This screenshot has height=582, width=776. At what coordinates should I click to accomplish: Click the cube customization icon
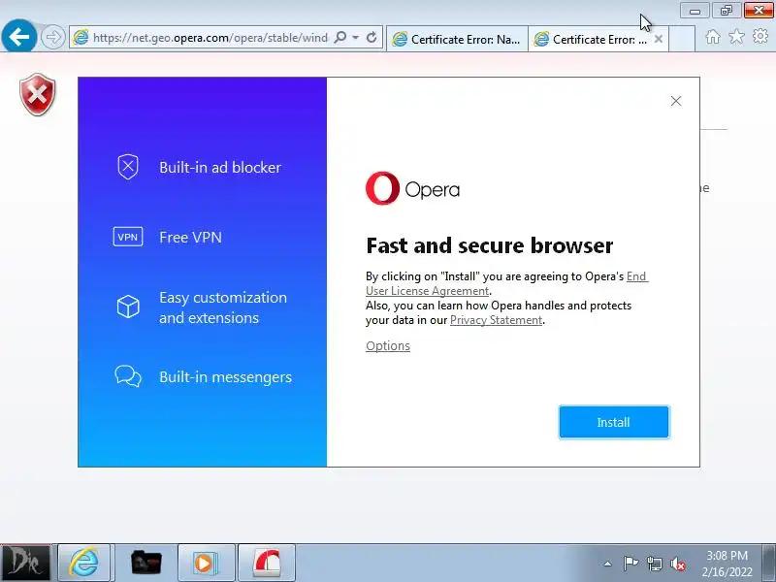(x=128, y=307)
